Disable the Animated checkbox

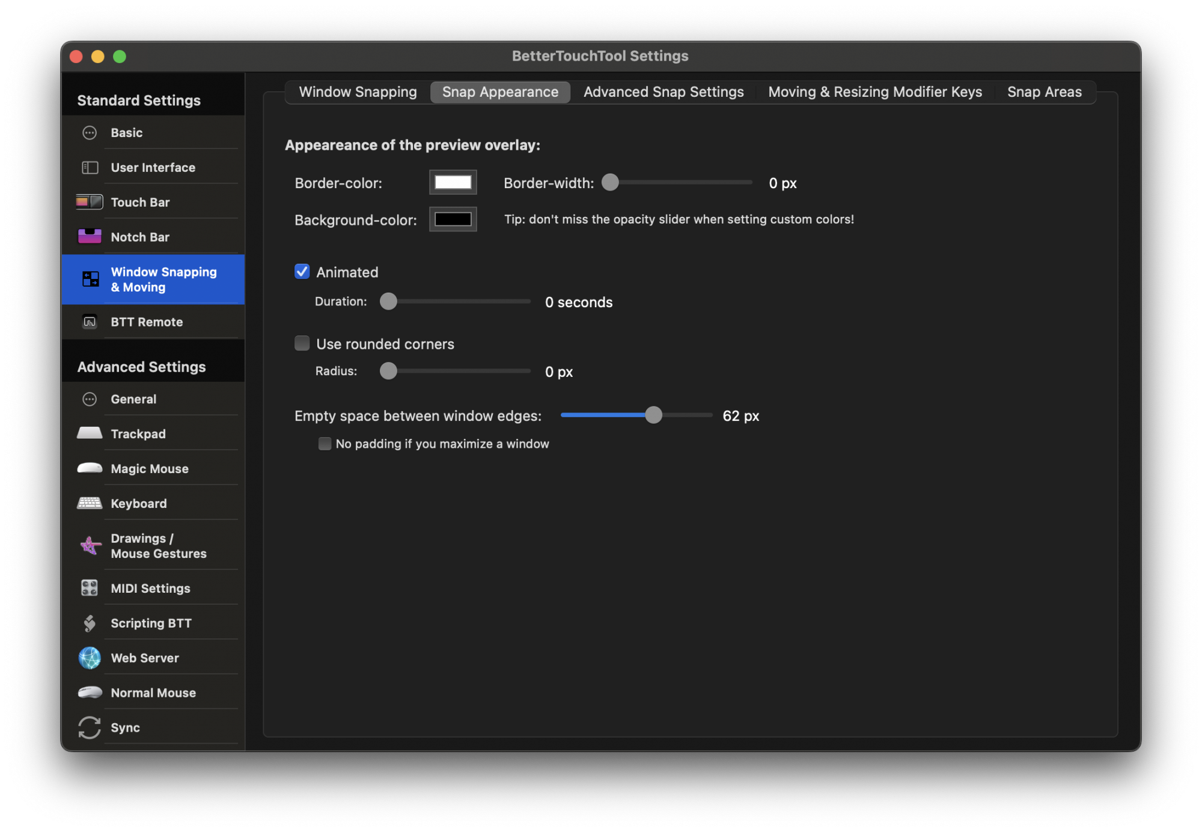coord(302,272)
